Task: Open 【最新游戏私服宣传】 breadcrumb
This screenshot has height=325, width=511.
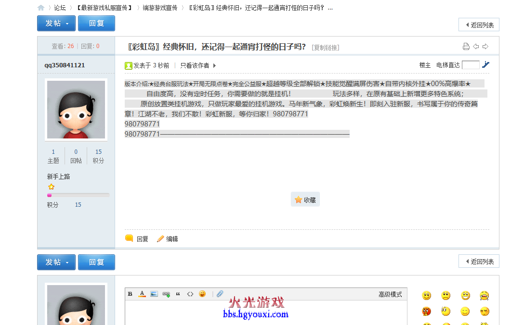Action: (105, 8)
